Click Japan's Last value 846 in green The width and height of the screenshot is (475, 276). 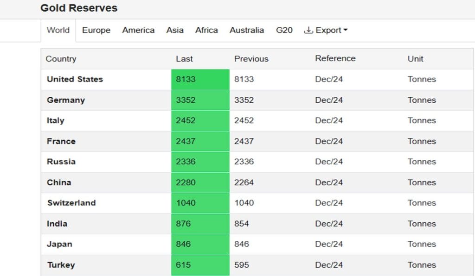point(183,244)
